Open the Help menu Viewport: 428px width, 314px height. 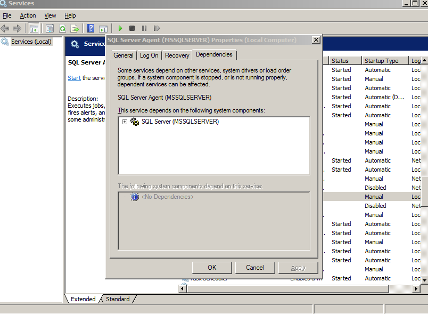pos(70,15)
